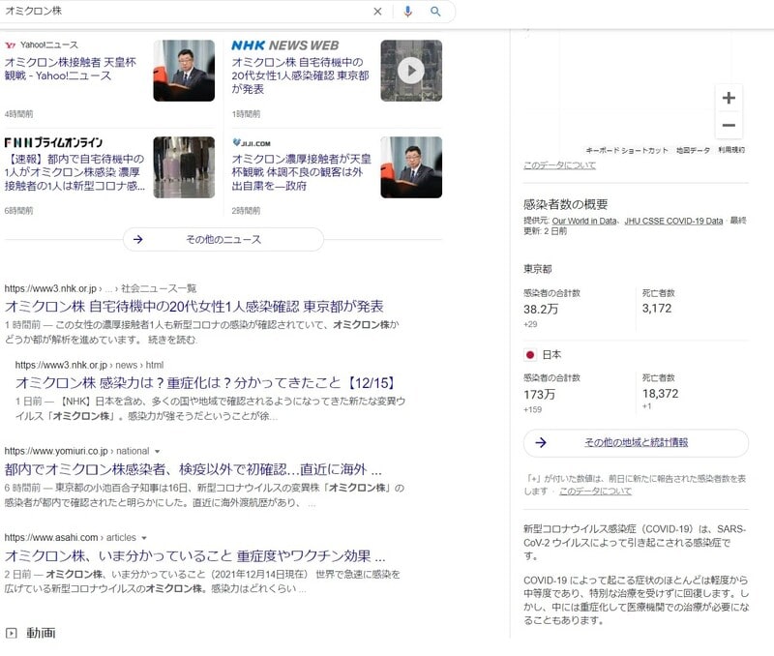Click the www3.nhk.or.jp news html breadcrumb
Viewport: 774px width, 656px height.
[x=89, y=366]
